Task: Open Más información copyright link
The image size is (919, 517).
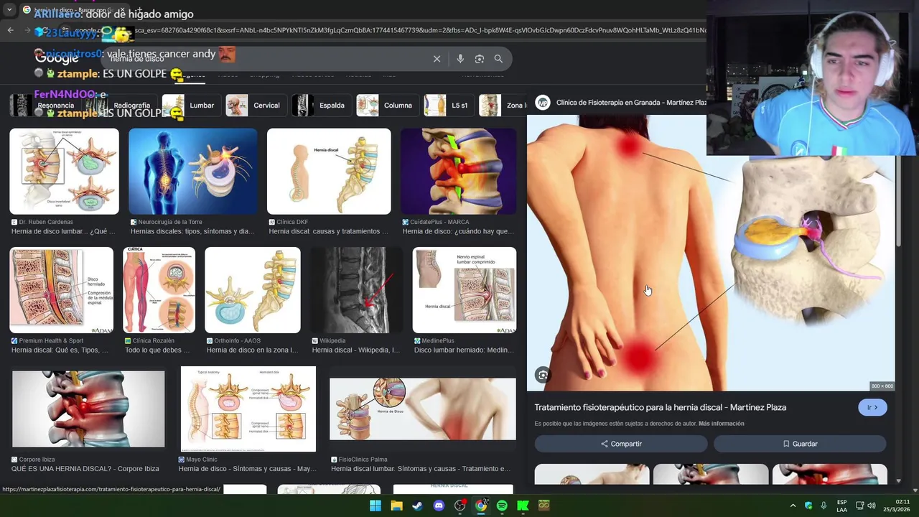Action: pos(721,424)
